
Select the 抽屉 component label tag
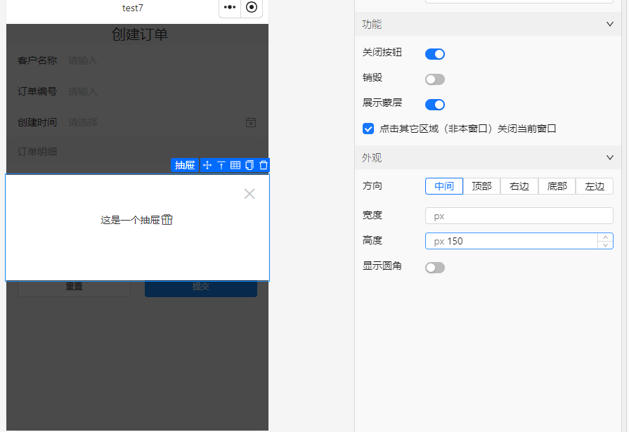coord(185,165)
